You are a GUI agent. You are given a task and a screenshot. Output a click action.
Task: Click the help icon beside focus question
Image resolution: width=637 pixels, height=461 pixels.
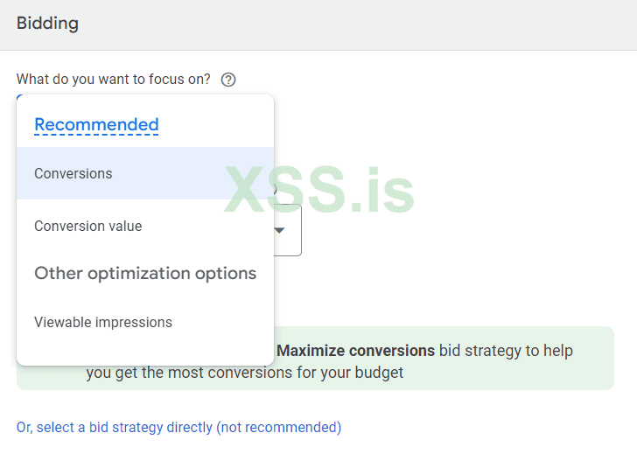click(x=228, y=80)
